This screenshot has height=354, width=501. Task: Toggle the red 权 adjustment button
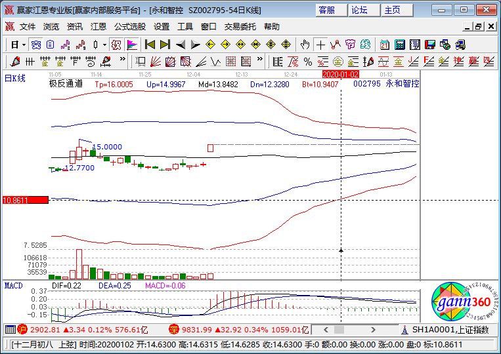[x=116, y=45]
